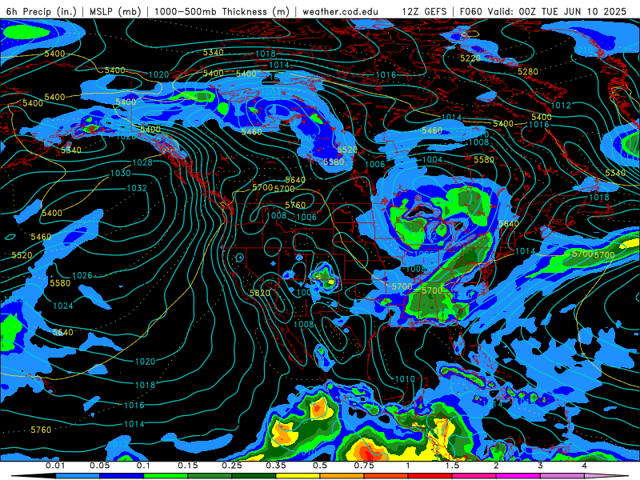
Task: Click the 0.25 legend value
Action: coord(232,466)
